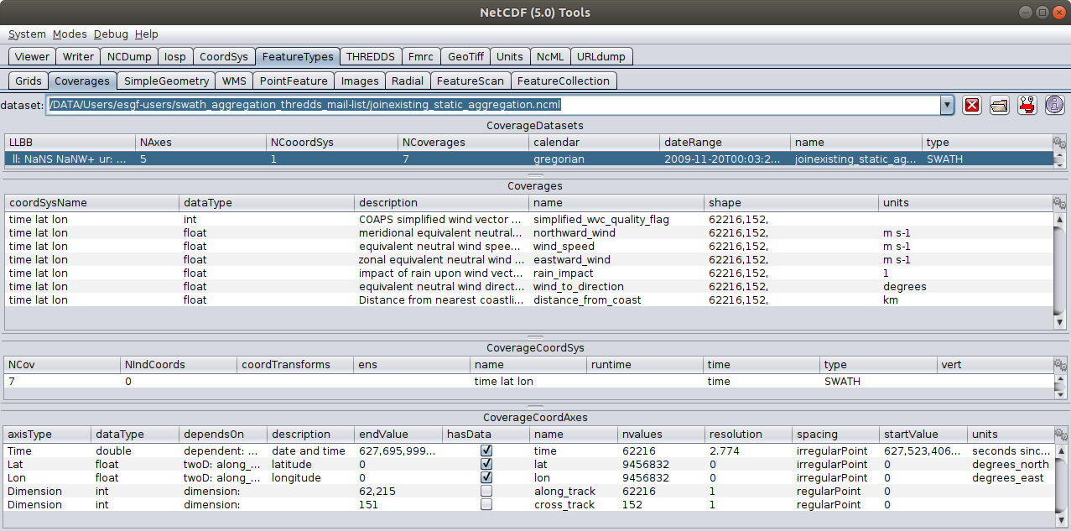Open gear column settings for Coverages table
The image size is (1071, 531).
tap(1059, 203)
